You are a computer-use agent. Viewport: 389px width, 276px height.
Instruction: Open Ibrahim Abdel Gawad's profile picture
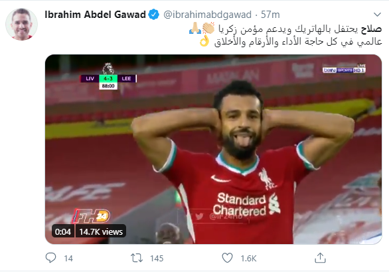point(22,24)
